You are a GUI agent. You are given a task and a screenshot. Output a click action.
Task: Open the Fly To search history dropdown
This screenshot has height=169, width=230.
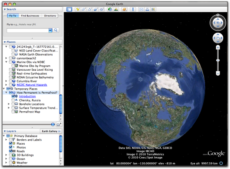coord(50,31)
